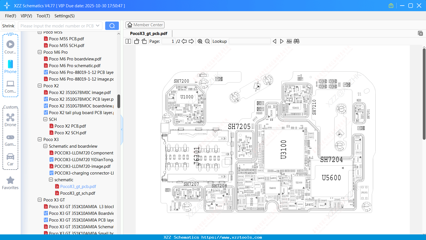Screen dimensions: 426x240
Task: Enable the Shrink sidebar option
Action: click(x=8, y=26)
